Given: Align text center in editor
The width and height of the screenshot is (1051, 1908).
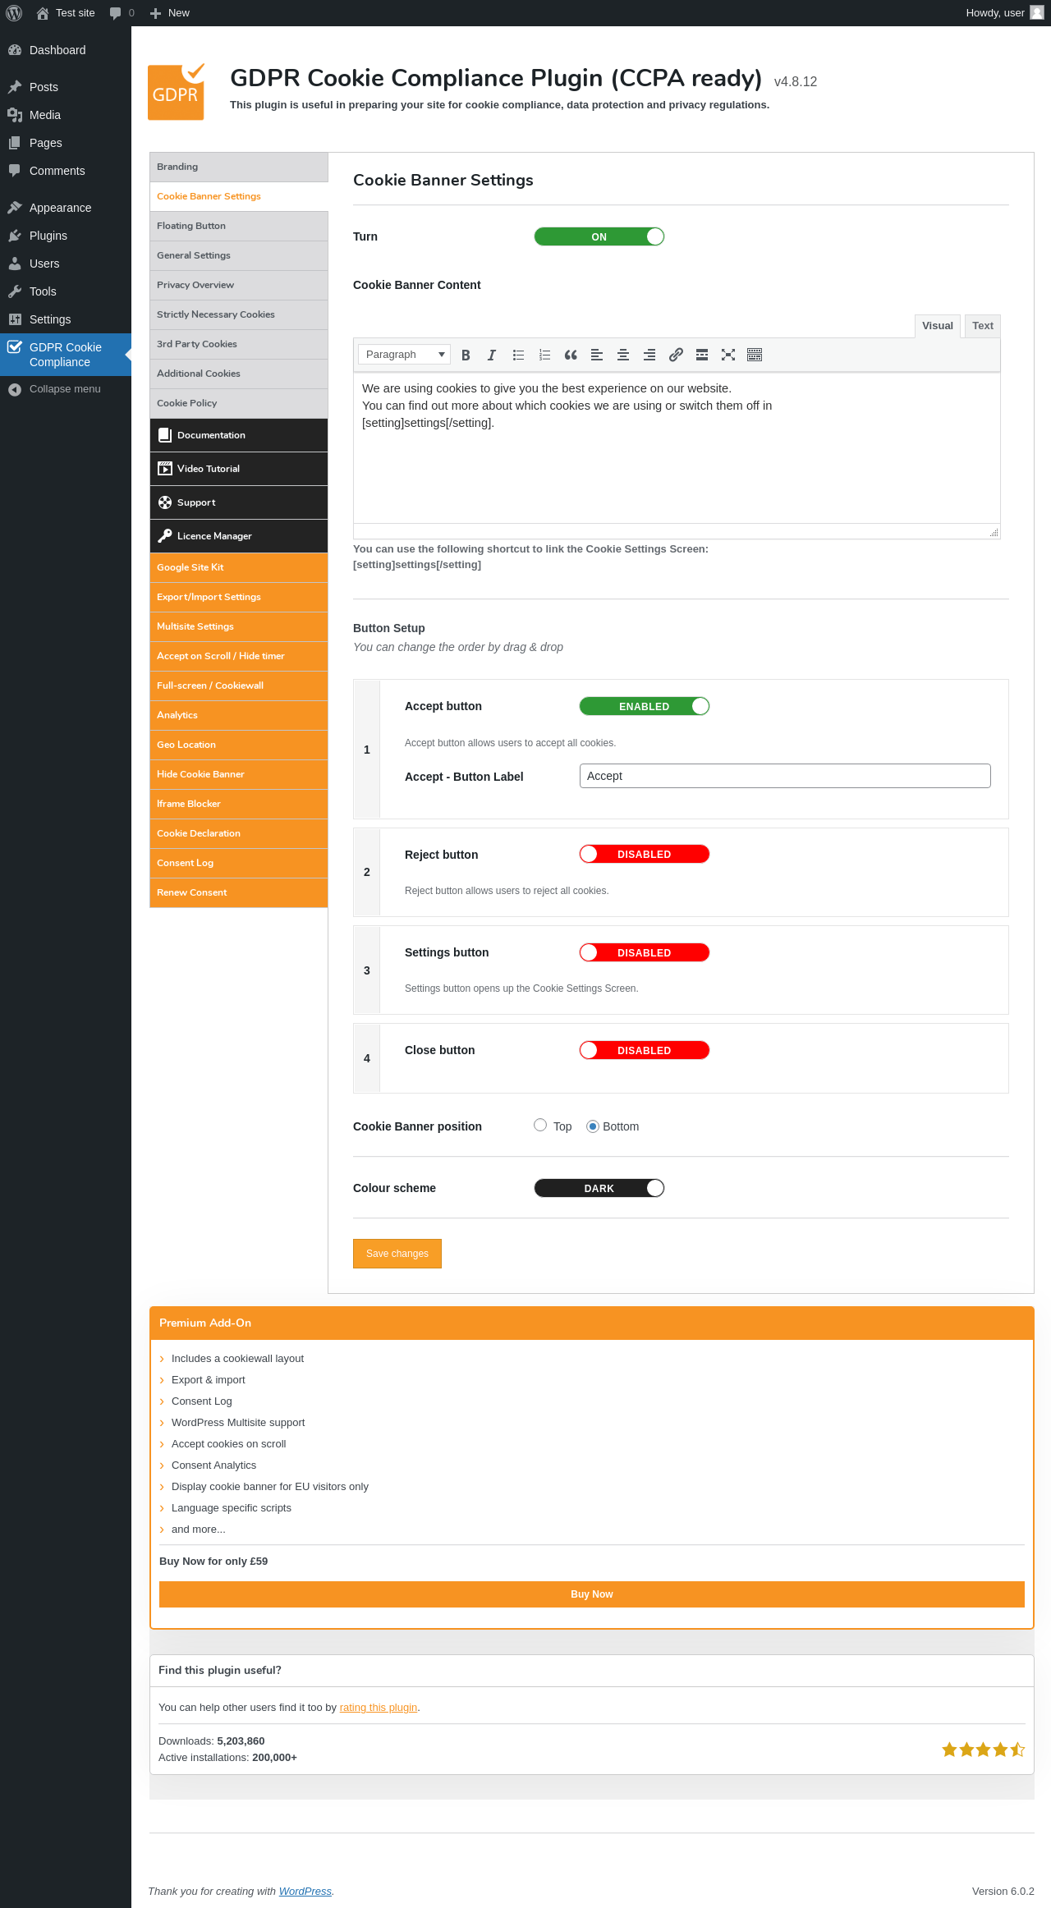Looking at the screenshot, I should [x=623, y=355].
